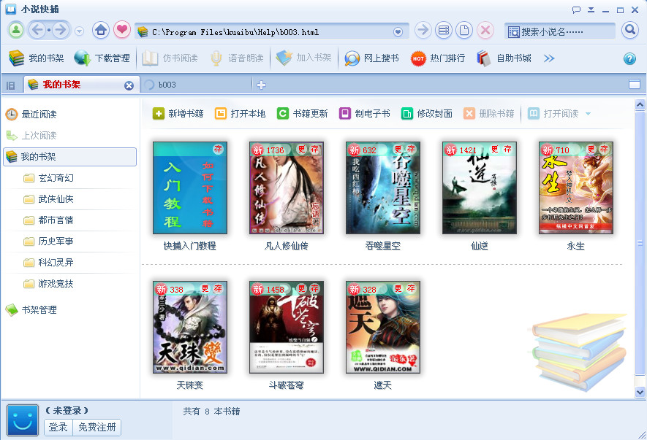The width and height of the screenshot is (647, 440).
Task: Close the 我的书架 tab
Action: pos(129,85)
